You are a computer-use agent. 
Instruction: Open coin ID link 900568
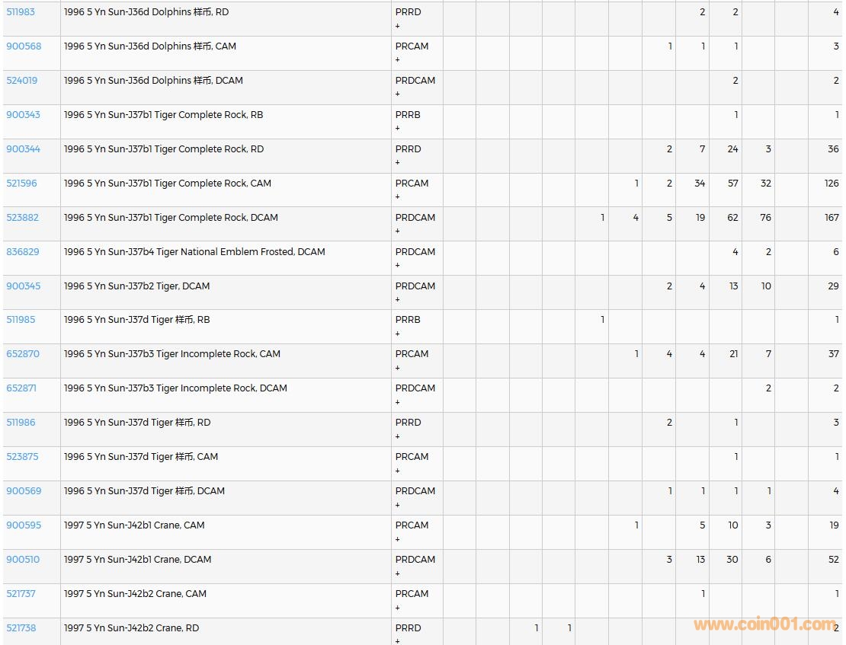[x=24, y=46]
